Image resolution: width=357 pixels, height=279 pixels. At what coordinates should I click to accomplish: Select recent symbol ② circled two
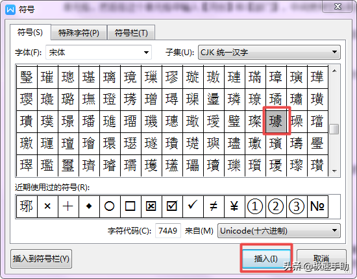tap(276, 206)
